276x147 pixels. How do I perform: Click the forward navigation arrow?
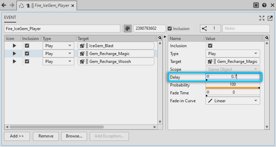[x=12, y=5]
